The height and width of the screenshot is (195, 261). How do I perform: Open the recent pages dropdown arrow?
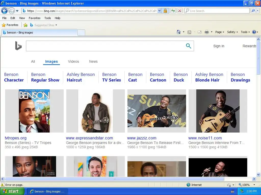pyautogui.click(x=17, y=11)
